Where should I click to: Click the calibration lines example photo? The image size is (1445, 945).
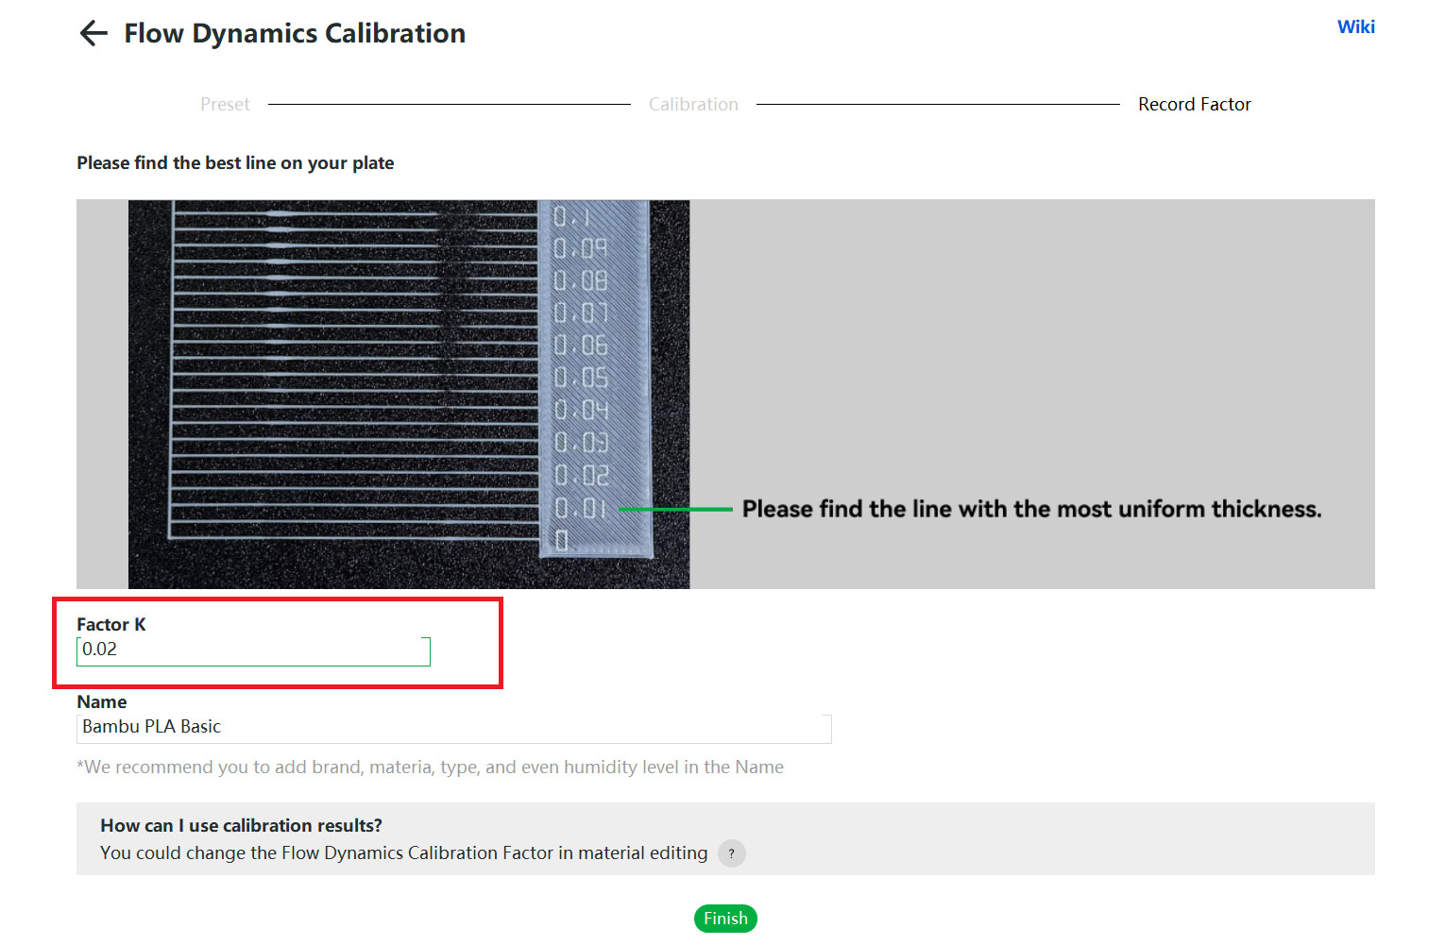(x=409, y=394)
